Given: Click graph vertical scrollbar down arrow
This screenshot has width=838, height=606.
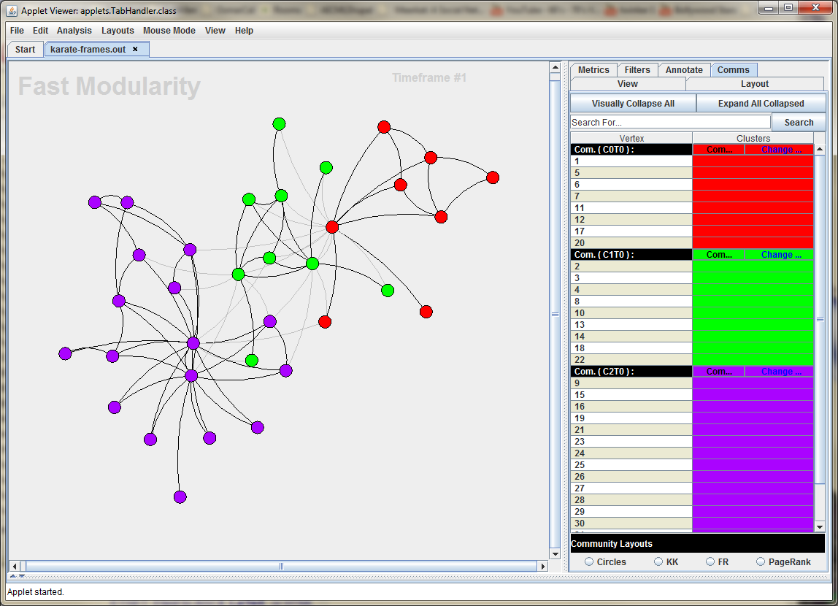Looking at the screenshot, I should (555, 554).
